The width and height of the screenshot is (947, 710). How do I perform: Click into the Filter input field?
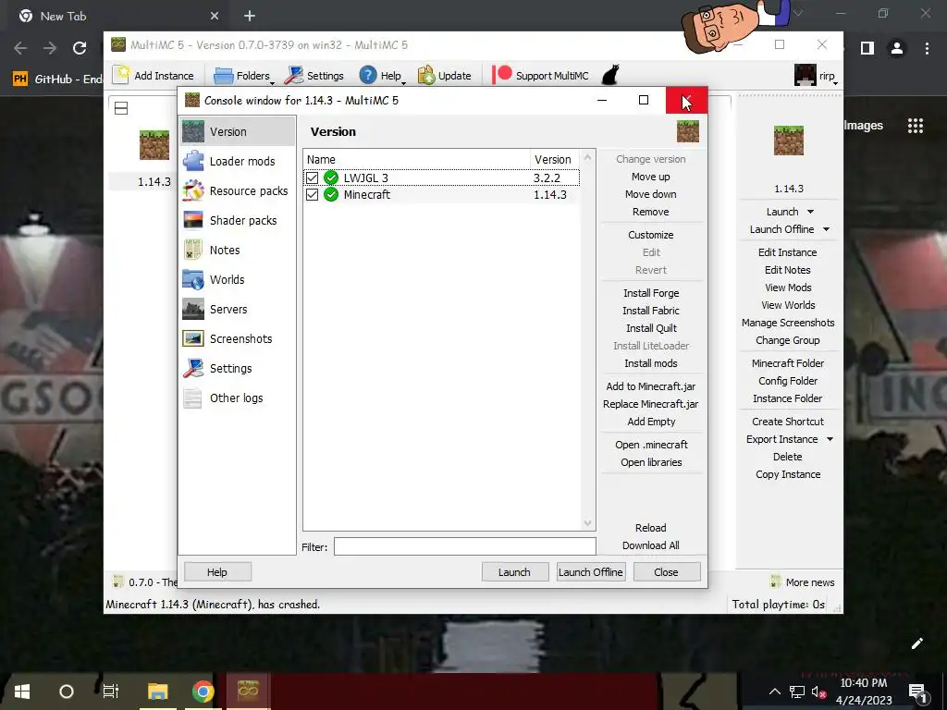coord(464,546)
